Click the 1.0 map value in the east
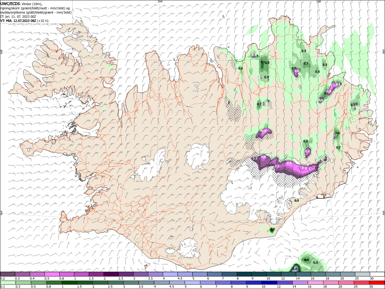The image size is (385, 289). point(337,133)
